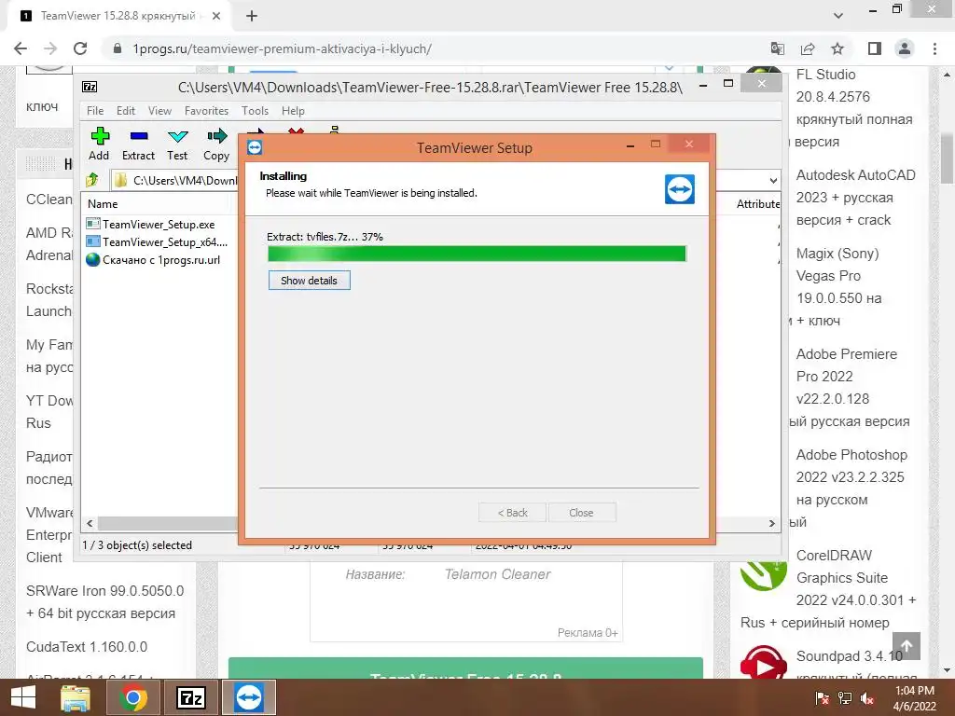Bookmark this page with star icon

pos(838,48)
